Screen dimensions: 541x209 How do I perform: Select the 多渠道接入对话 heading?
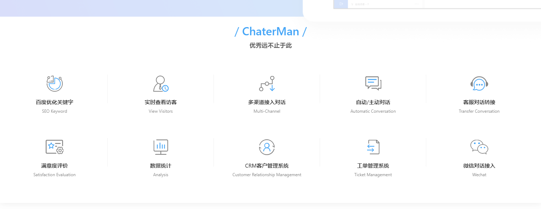(x=267, y=102)
